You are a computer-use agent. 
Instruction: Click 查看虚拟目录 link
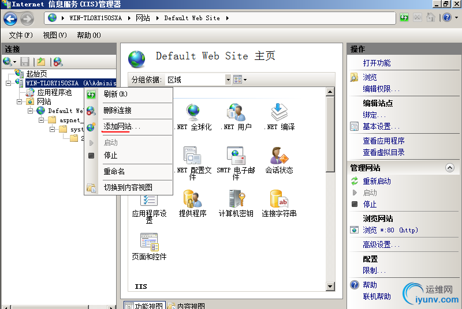click(383, 152)
